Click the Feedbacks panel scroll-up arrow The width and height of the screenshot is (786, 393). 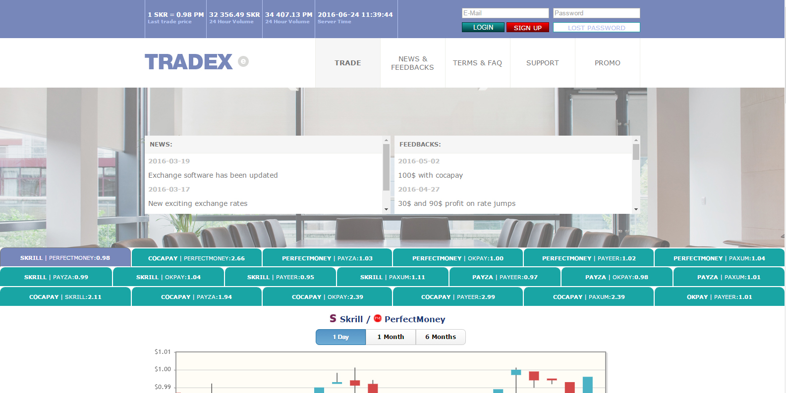[x=636, y=141]
